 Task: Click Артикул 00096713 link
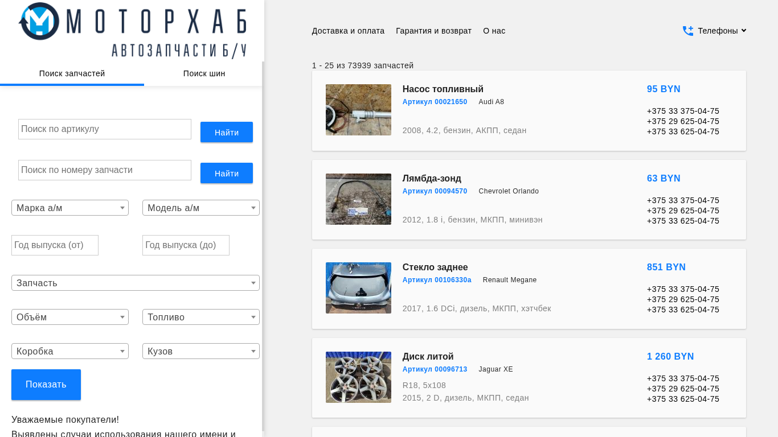tap(435, 369)
